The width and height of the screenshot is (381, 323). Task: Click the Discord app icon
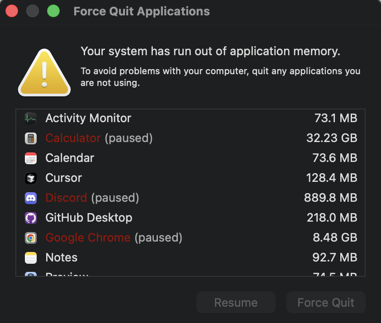pyautogui.click(x=31, y=198)
